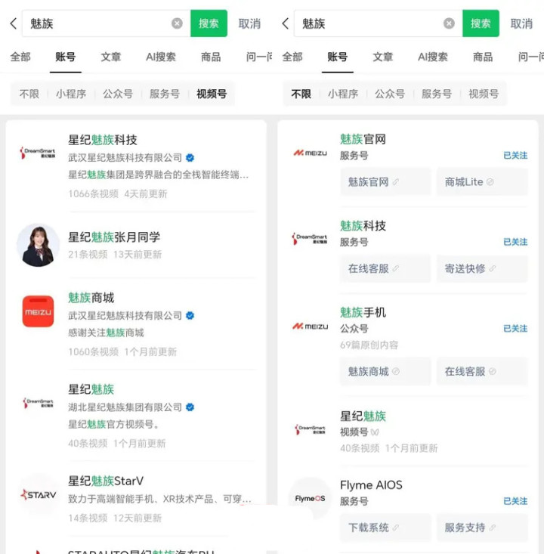544x554 pixels.
Task: Open 魅族官网 shortcut under 魅族官网
Action: pyautogui.click(x=385, y=181)
